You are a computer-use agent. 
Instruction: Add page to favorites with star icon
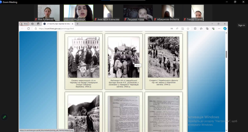188,29
